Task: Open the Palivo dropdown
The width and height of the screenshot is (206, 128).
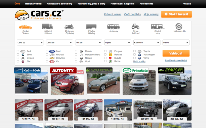Action: click(176, 42)
